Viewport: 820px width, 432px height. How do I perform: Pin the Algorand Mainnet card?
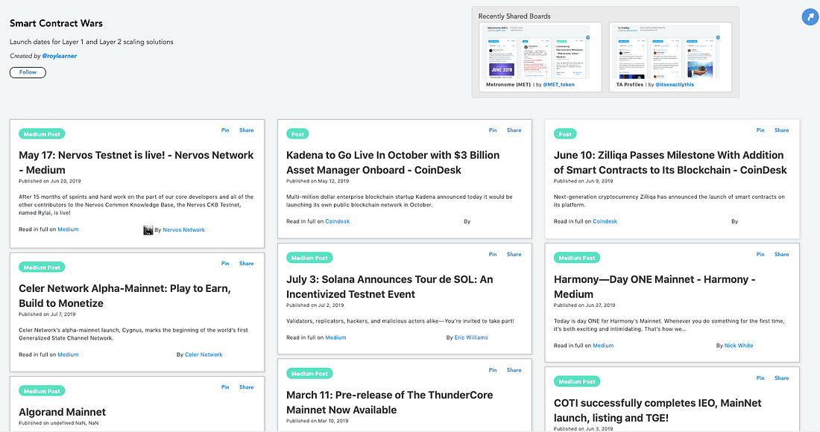coord(225,387)
